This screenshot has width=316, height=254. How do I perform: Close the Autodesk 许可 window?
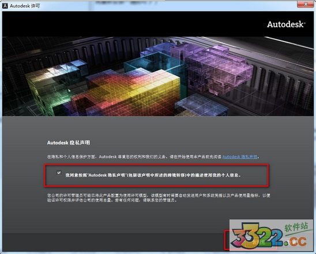click(306, 4)
